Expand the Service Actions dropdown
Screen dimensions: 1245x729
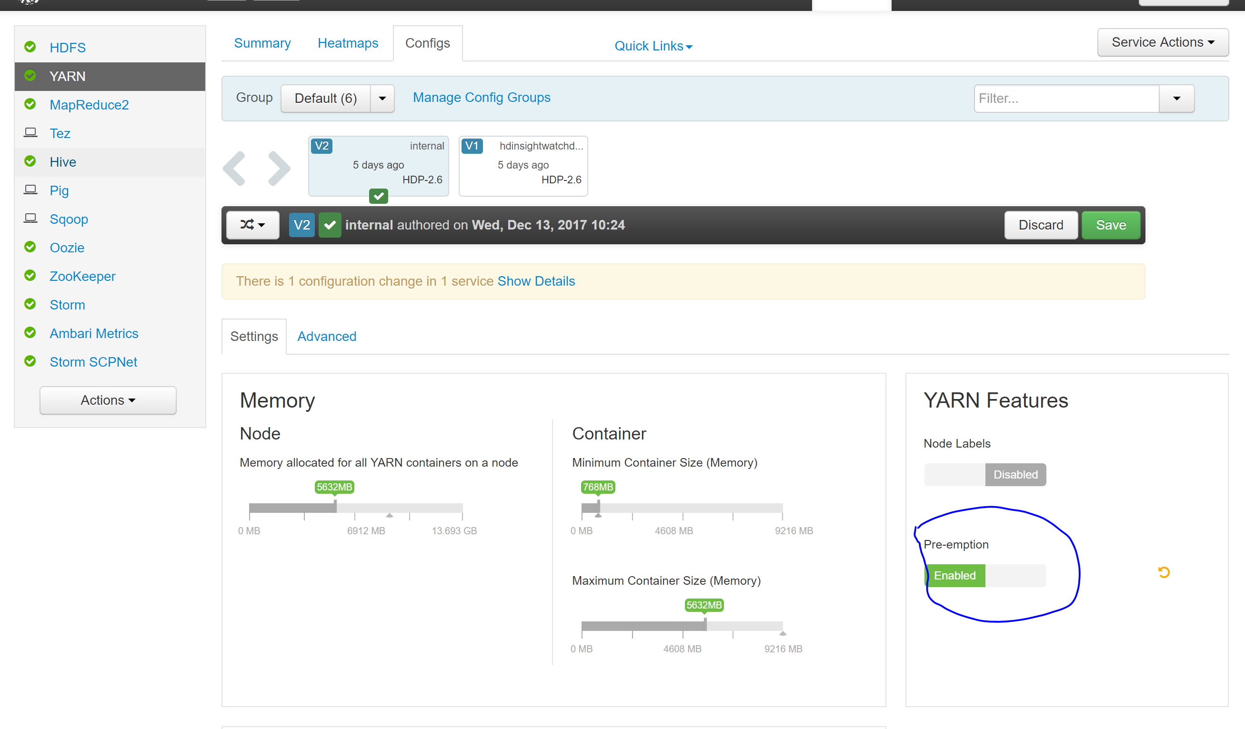[1163, 42]
